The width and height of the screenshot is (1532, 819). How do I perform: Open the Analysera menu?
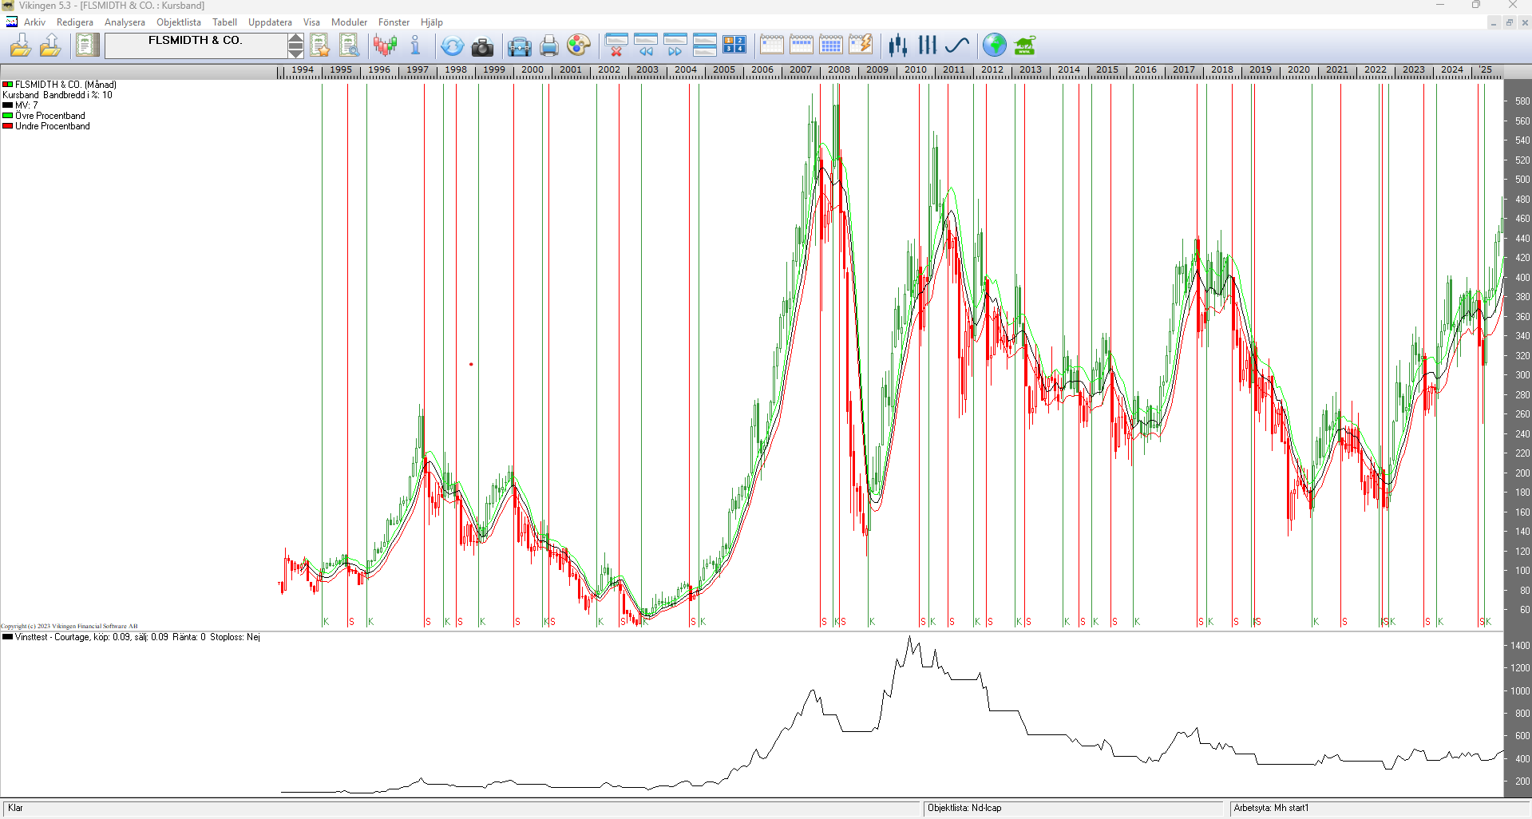tap(125, 22)
